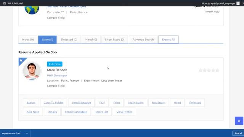244x137 pixels.
Task: Open Send Message action
Action: tap(81, 103)
